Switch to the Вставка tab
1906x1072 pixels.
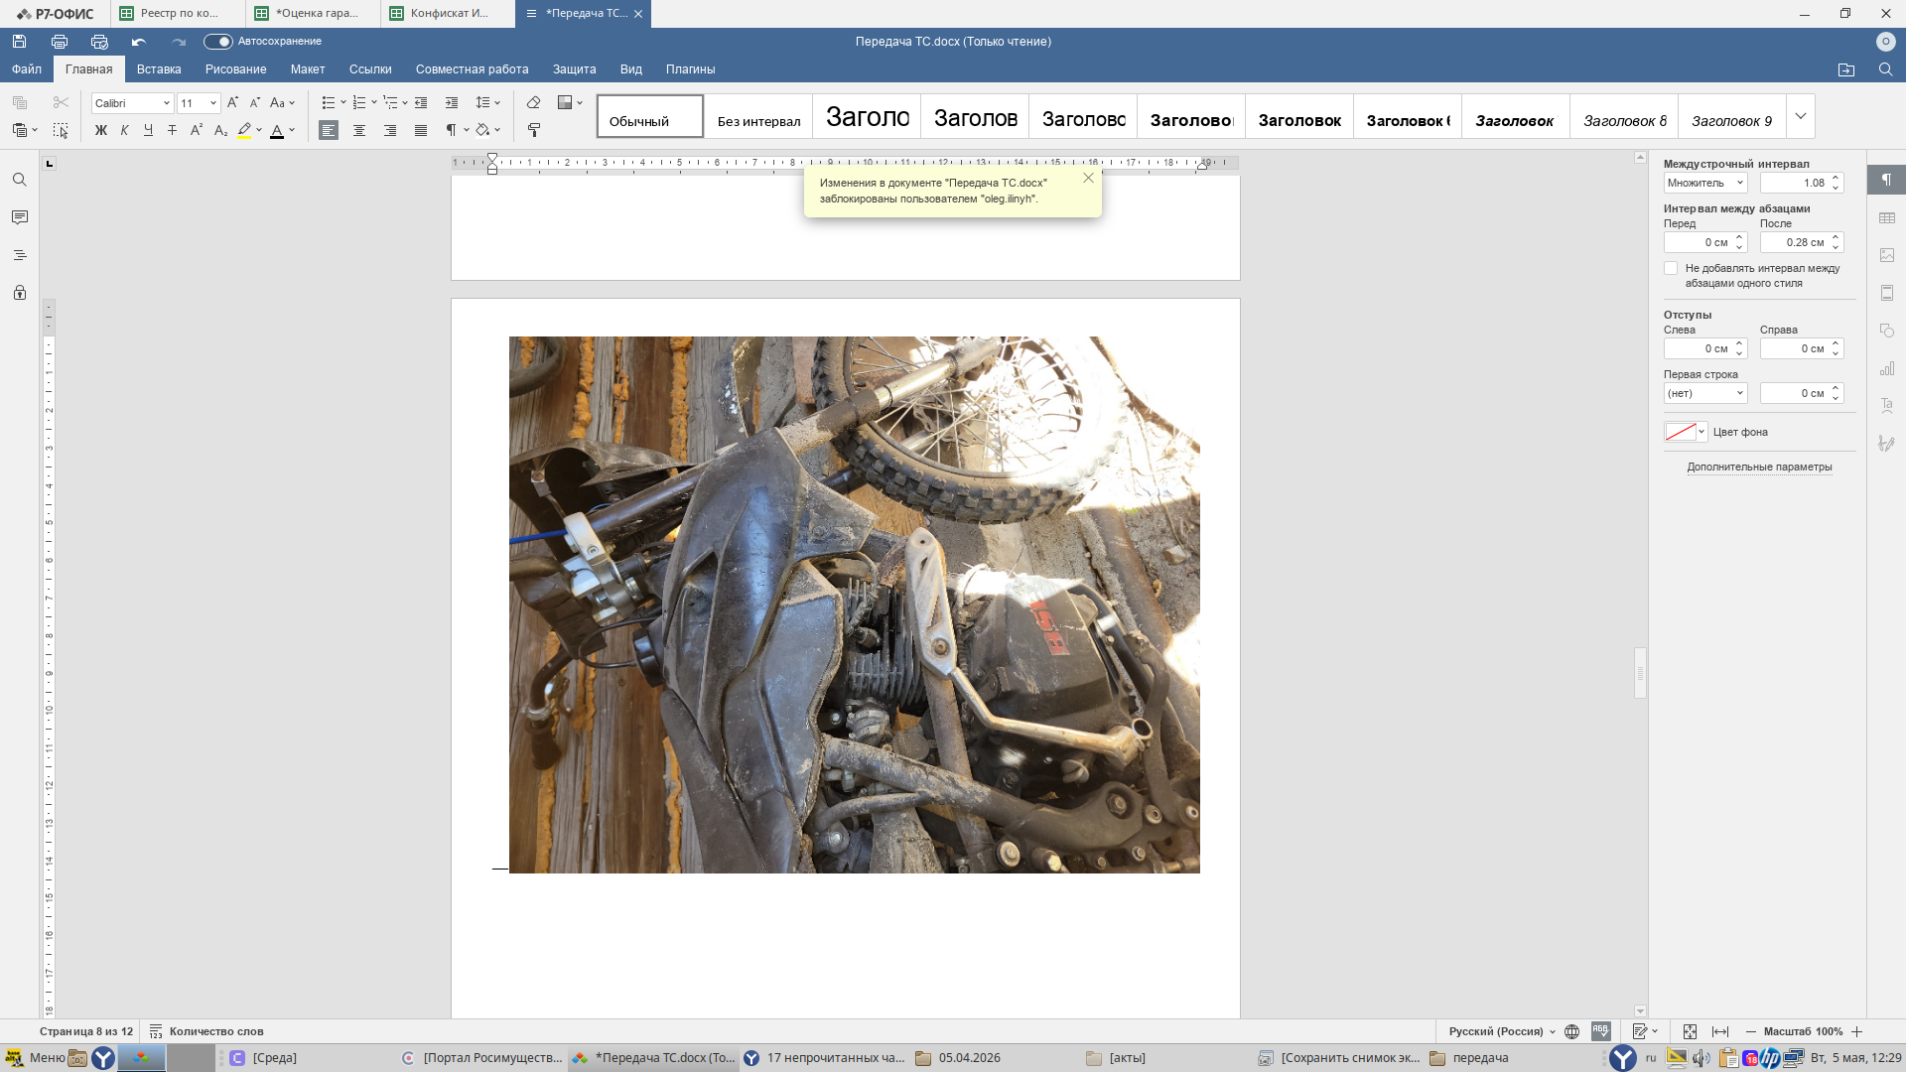159,69
